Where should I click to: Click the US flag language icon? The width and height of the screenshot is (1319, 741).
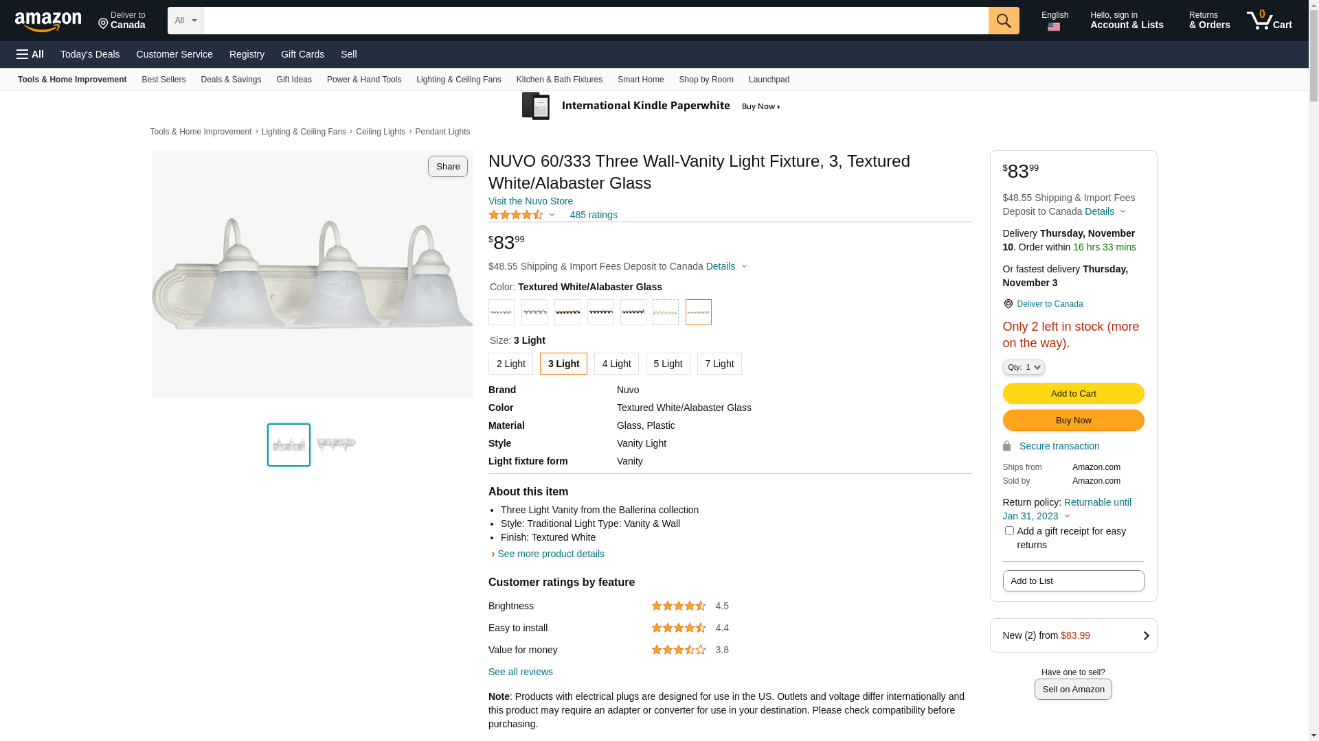point(1054,27)
